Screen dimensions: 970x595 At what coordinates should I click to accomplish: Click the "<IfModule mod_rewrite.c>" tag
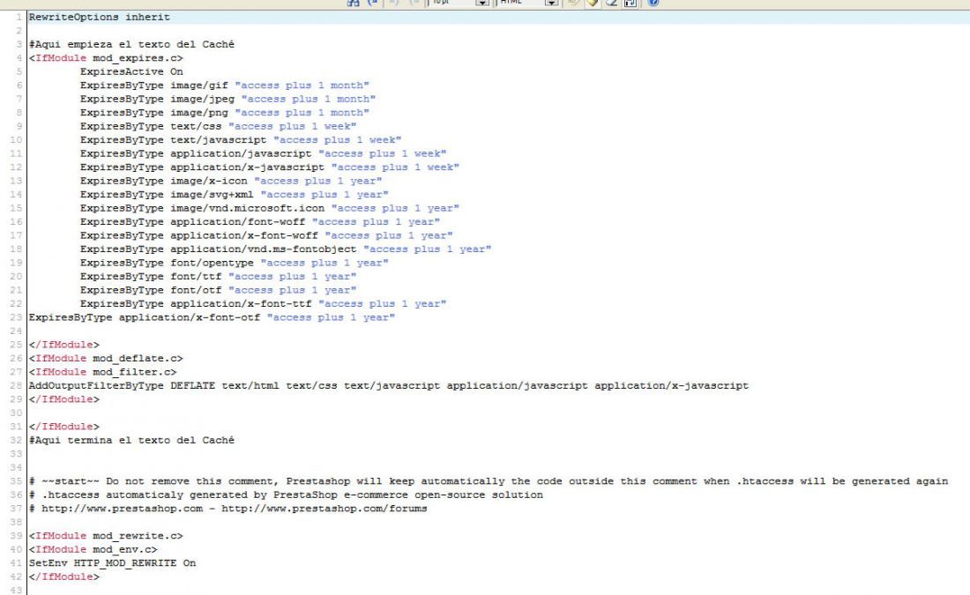106,536
